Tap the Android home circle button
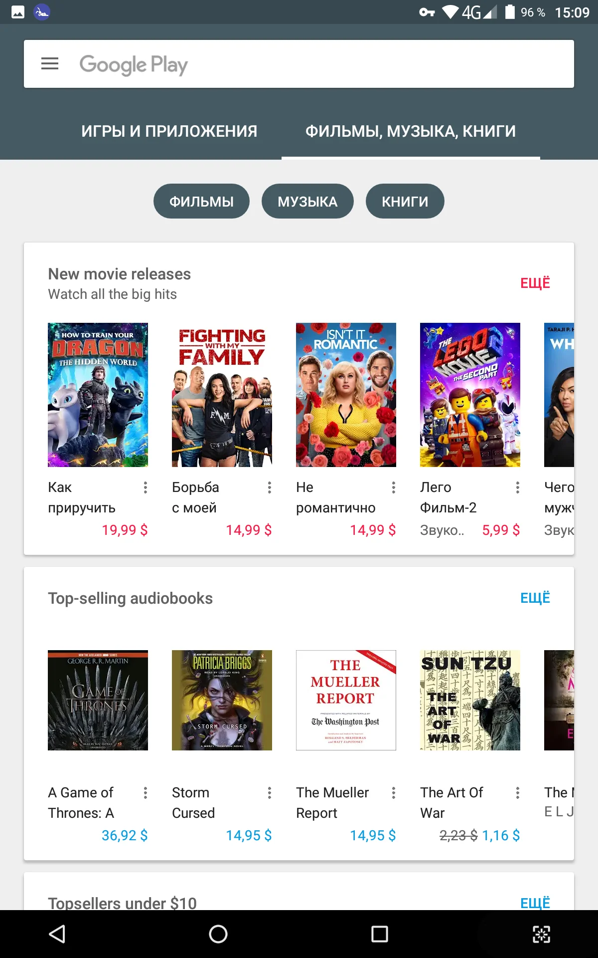This screenshot has width=598, height=958. pos(218,934)
